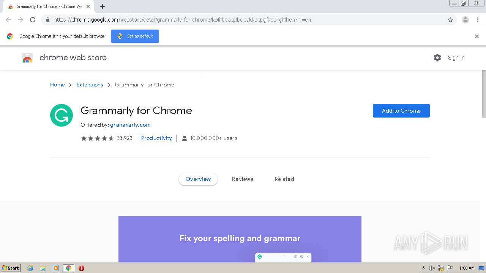The width and height of the screenshot is (486, 273).
Task: Dismiss the default browser notification bar
Action: pyautogui.click(x=477, y=36)
